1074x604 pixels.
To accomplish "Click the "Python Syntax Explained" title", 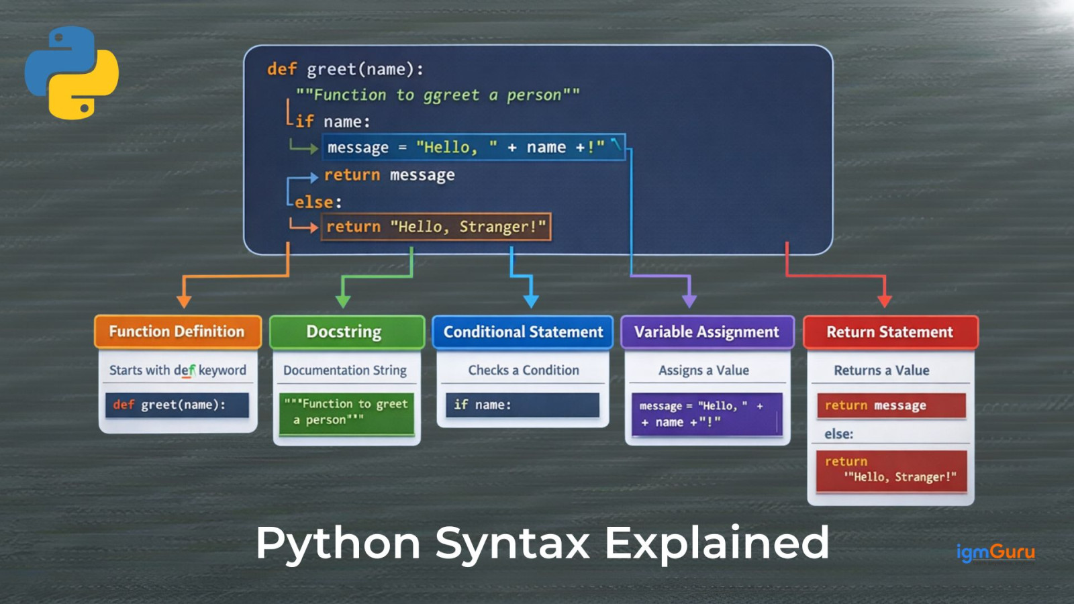I will point(542,542).
